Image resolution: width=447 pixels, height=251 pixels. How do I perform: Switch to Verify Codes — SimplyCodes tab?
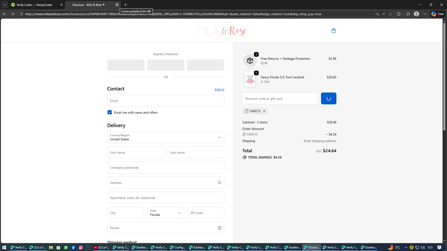(x=35, y=5)
